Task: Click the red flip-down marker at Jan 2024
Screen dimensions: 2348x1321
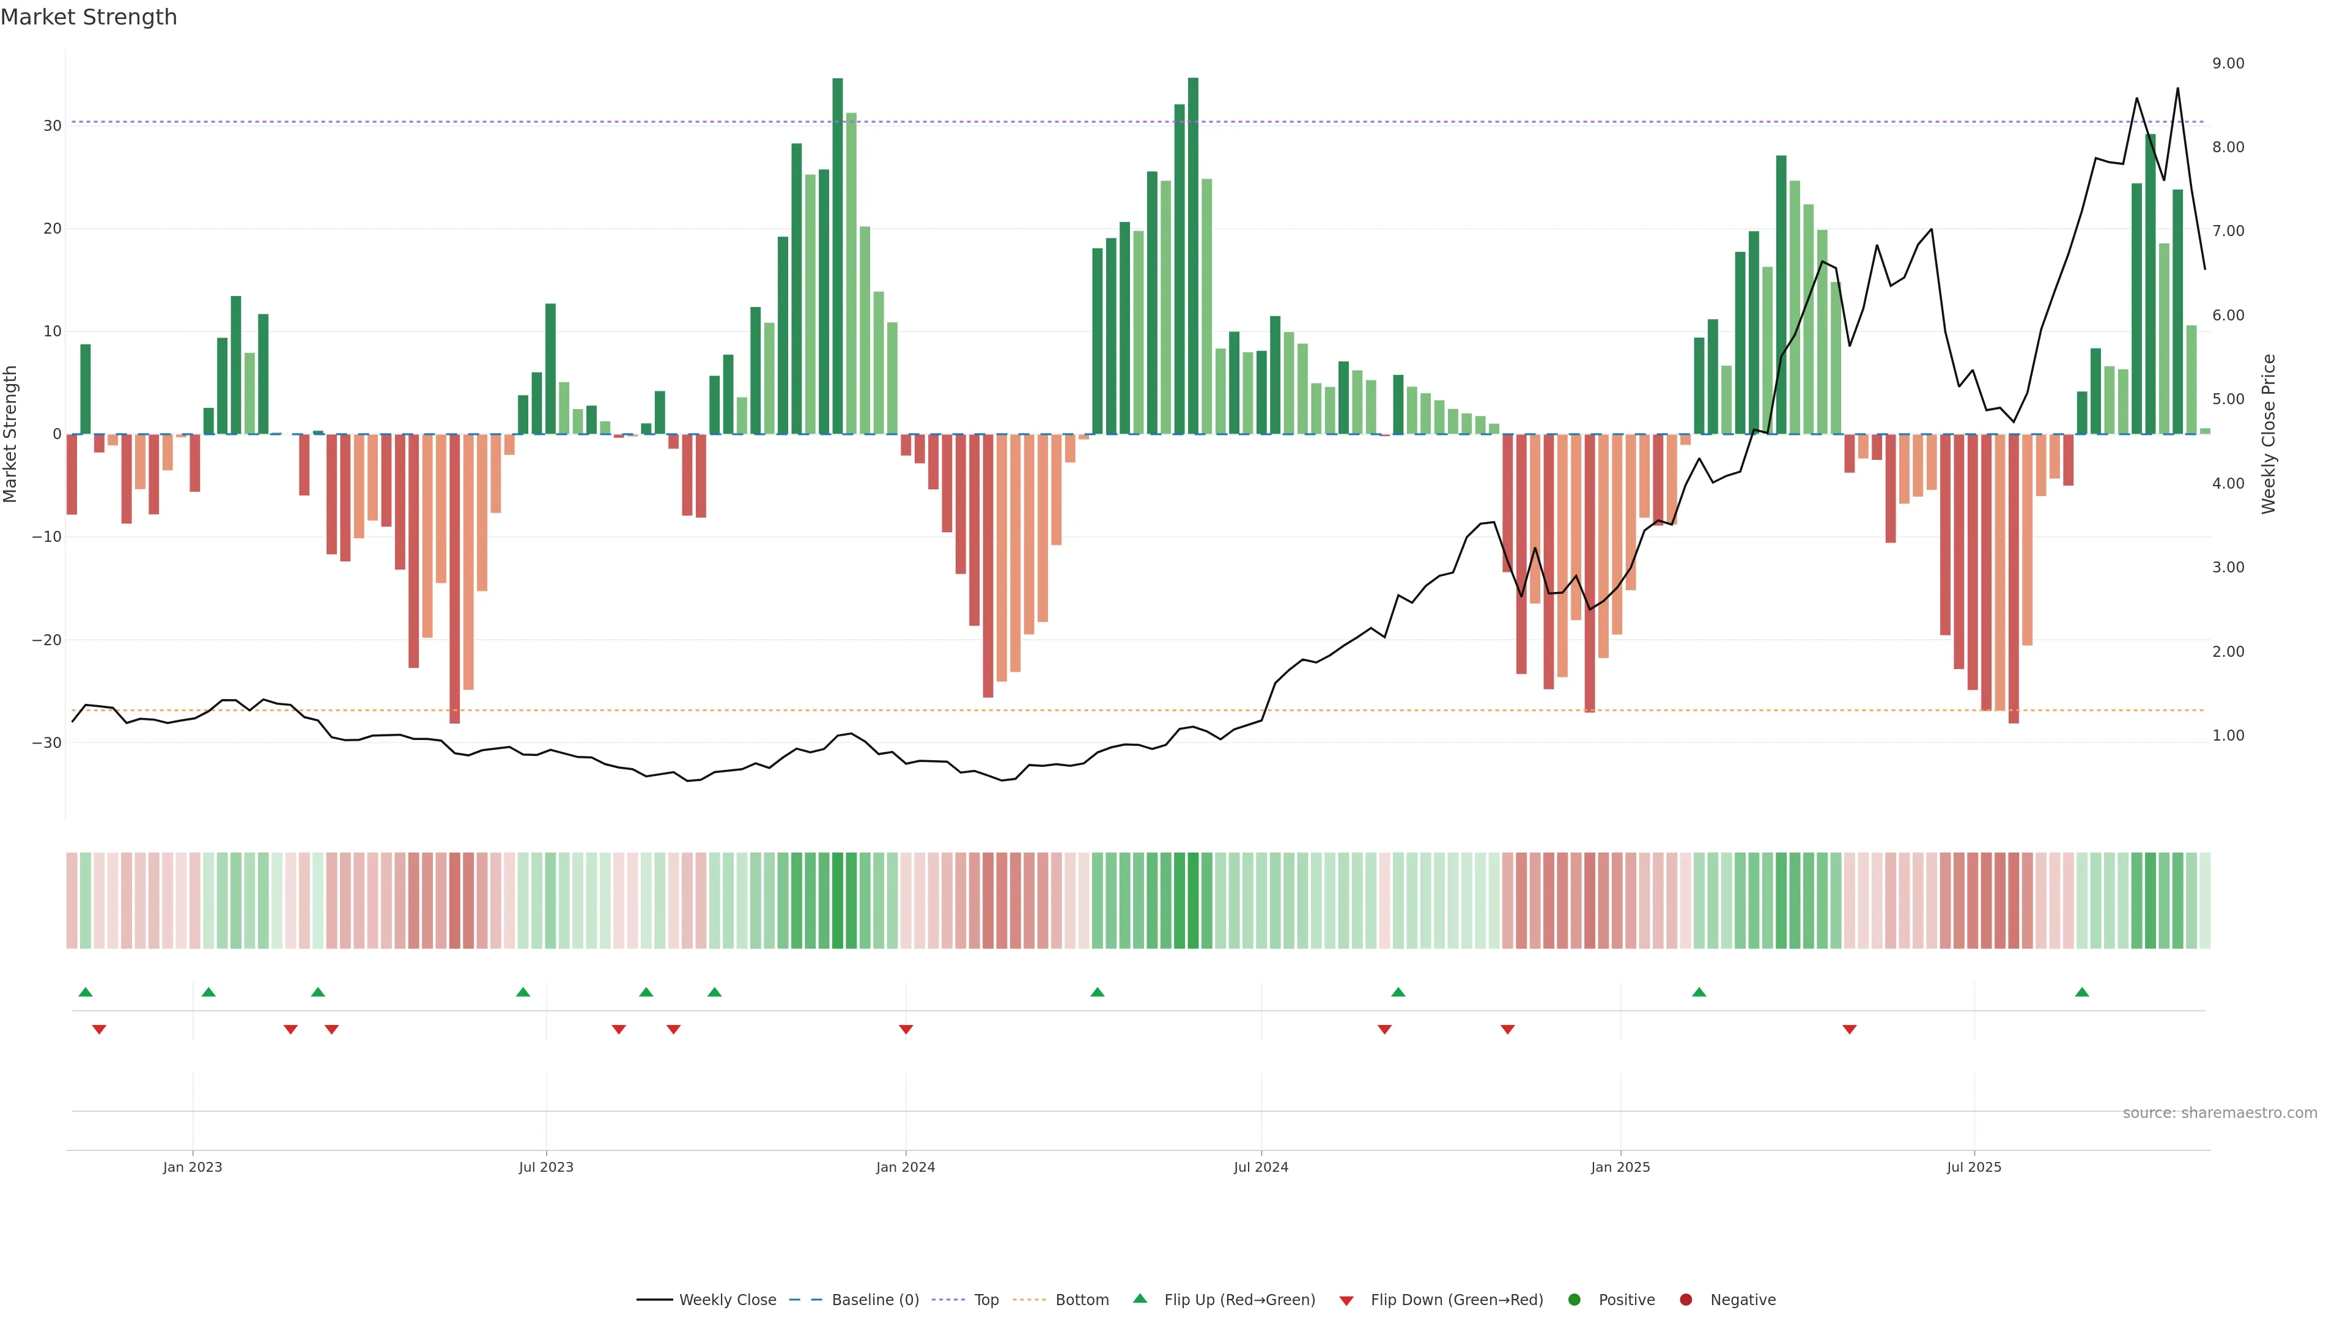Action: 906,1029
